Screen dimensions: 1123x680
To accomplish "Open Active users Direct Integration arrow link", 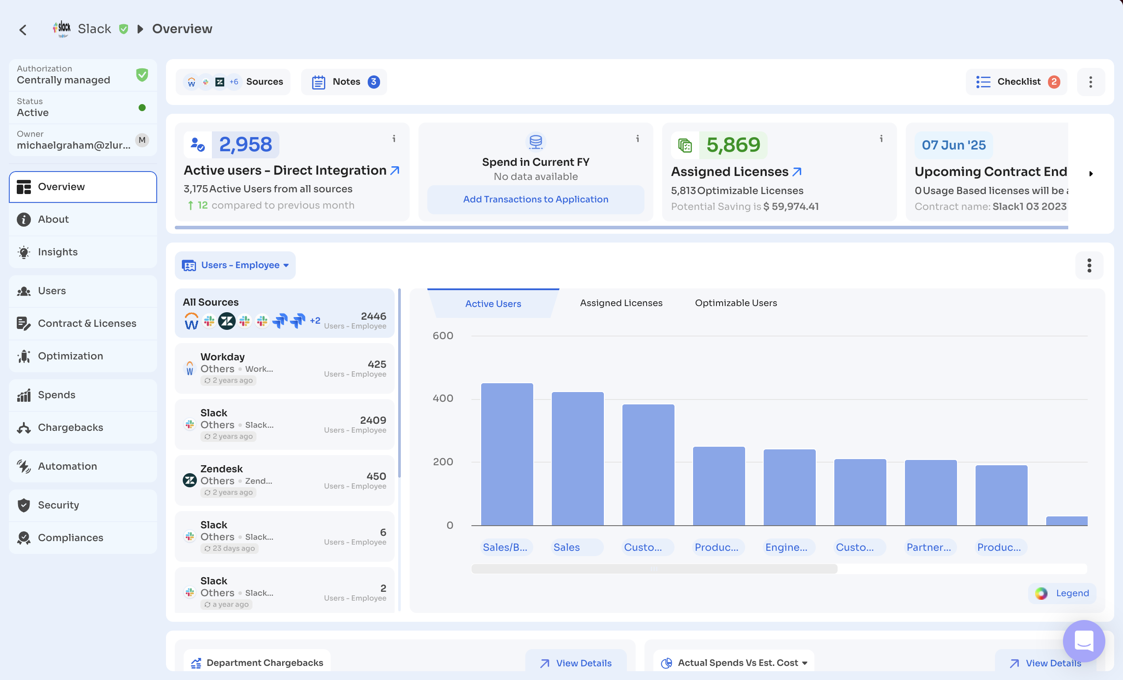I will coord(395,170).
